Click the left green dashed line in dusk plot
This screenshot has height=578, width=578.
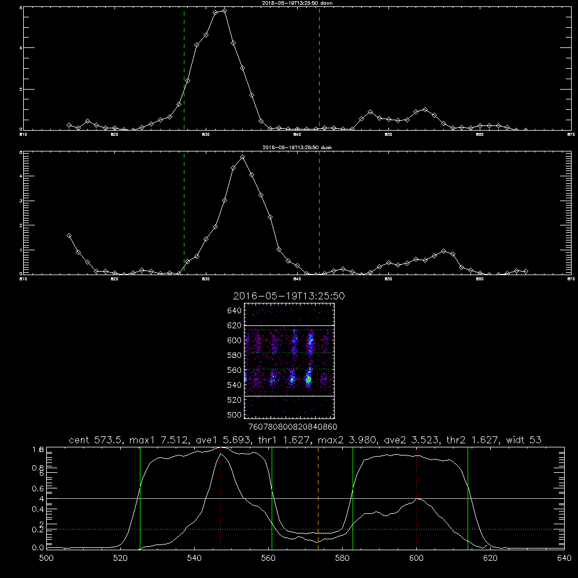point(184,213)
